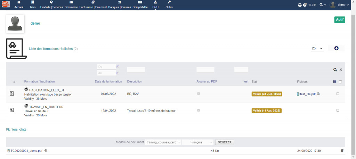Click the search magnifier icon in filter row
Screen dimensions: 356x159
coord(335,70)
